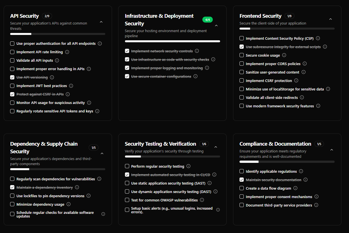Click the API Security progress bar
Screen dimensions: 349x233
(x=58, y=34)
